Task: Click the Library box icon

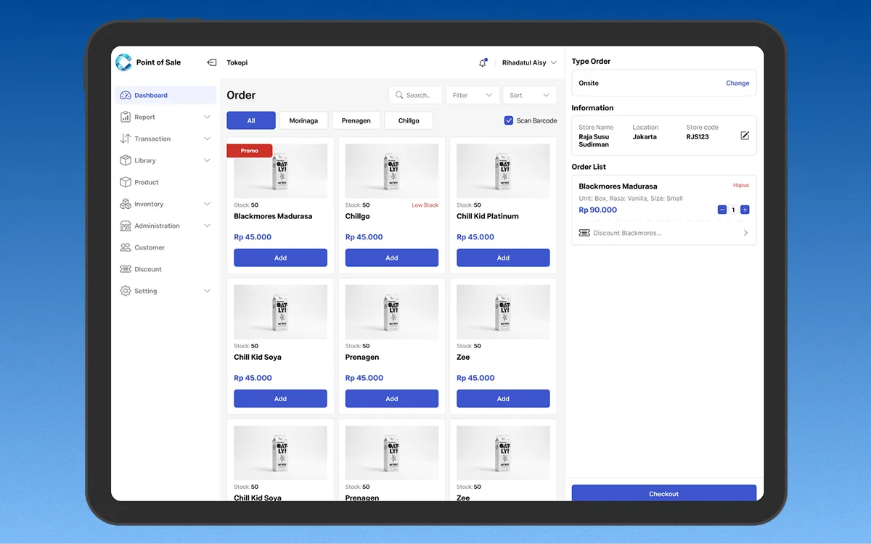Action: pyautogui.click(x=126, y=160)
